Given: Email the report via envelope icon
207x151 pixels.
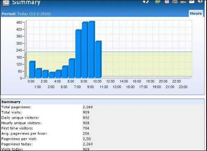Looking at the screenshot, I should (x=192, y=2).
